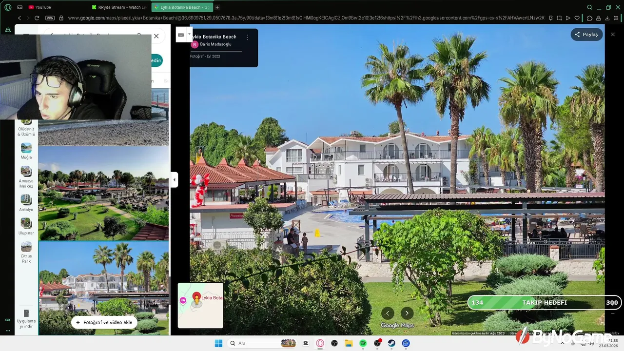Toggle the browser VPN badge

click(50, 18)
